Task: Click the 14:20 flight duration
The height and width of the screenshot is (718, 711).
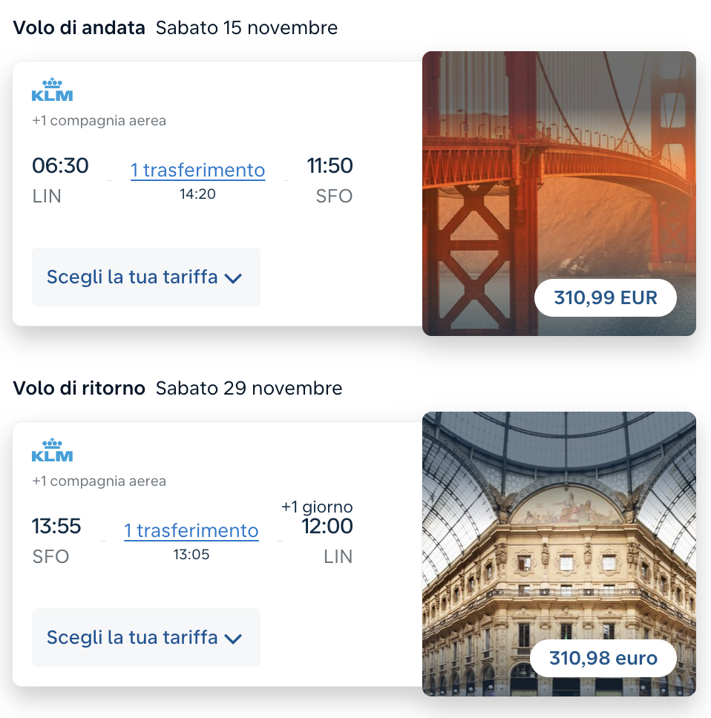Action: (197, 194)
